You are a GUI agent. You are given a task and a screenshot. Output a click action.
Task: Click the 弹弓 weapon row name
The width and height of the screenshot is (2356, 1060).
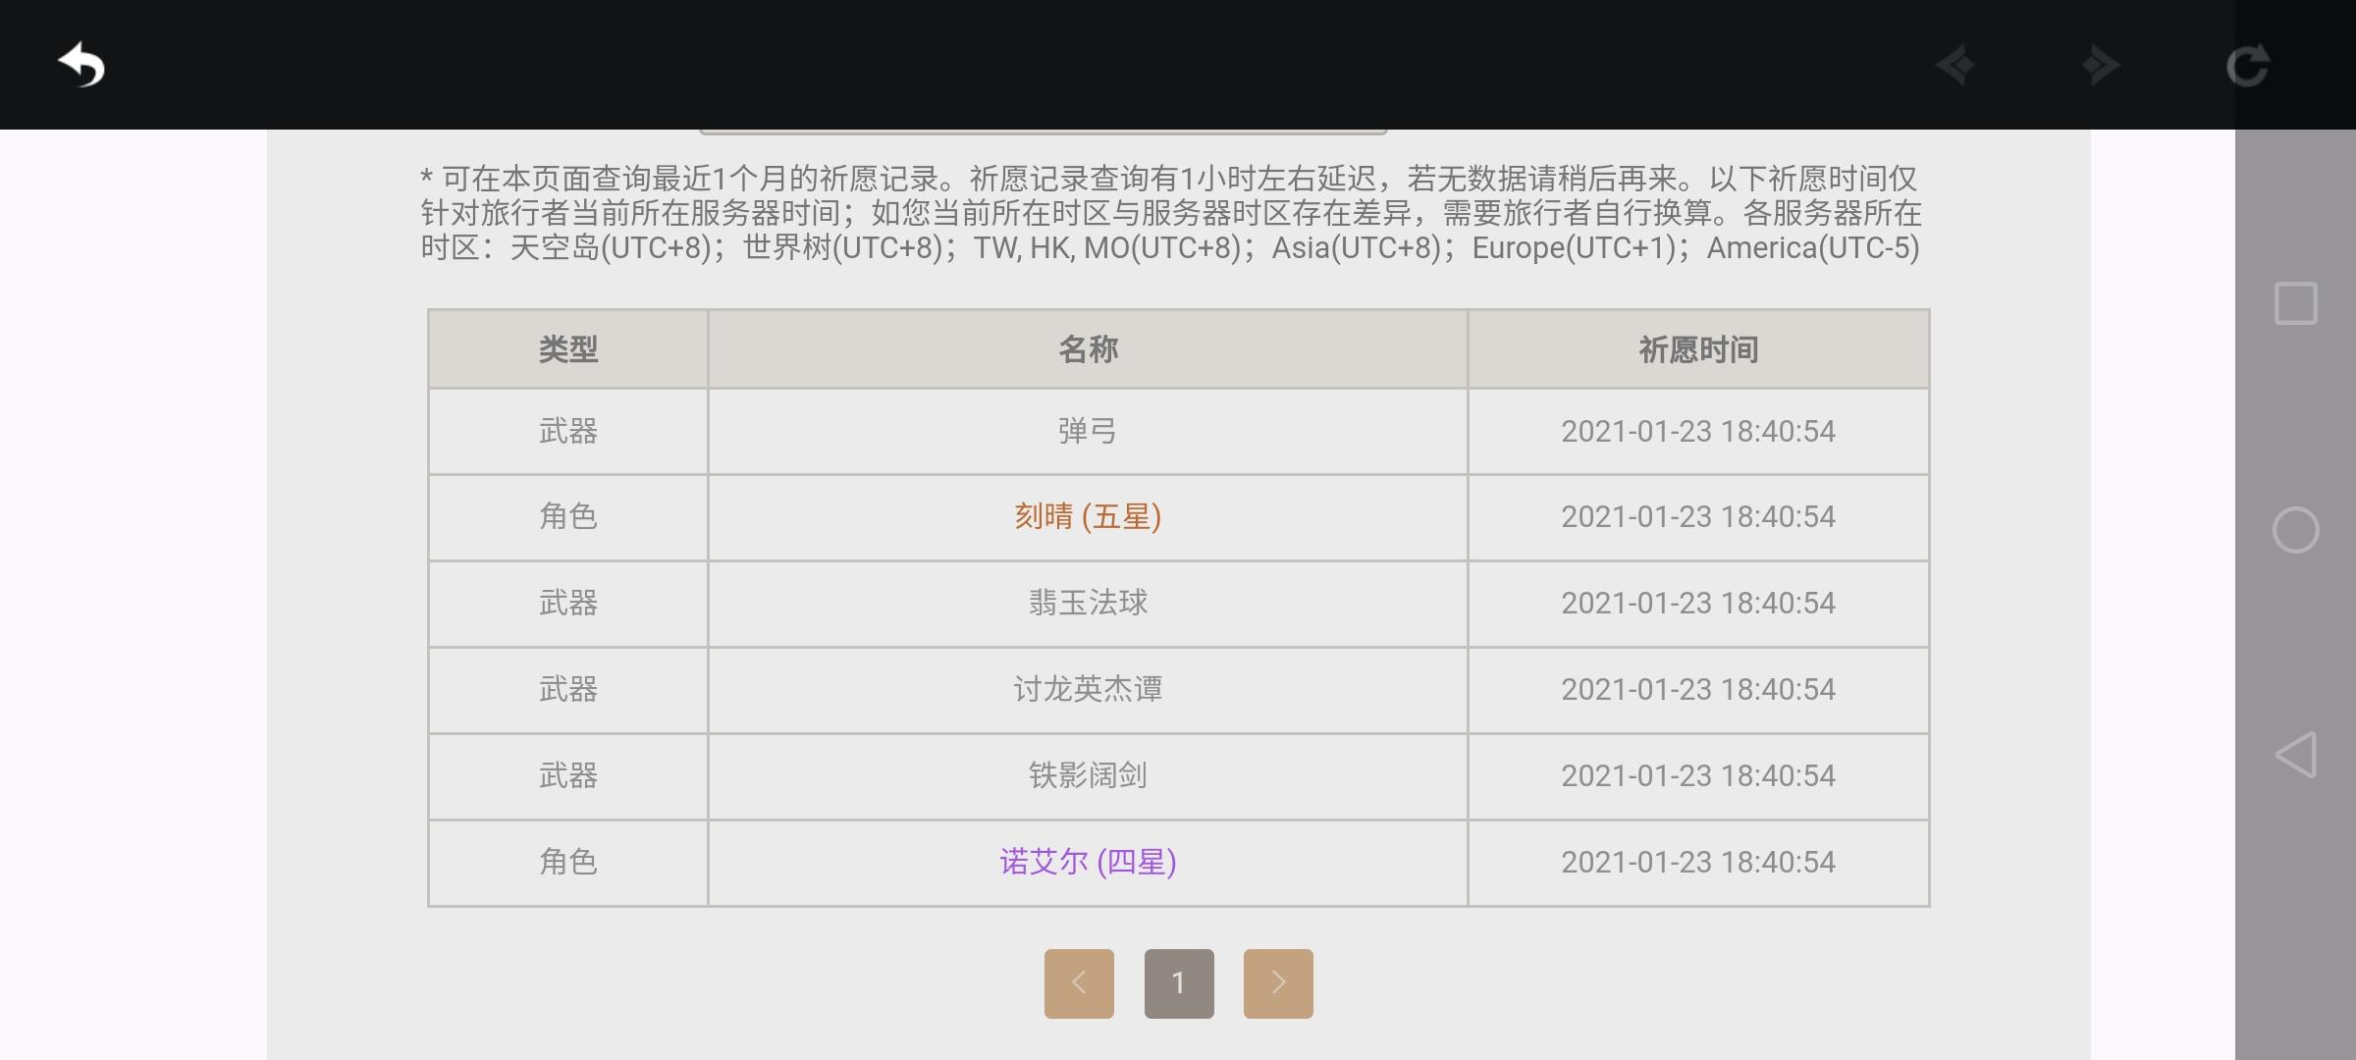pos(1088,431)
